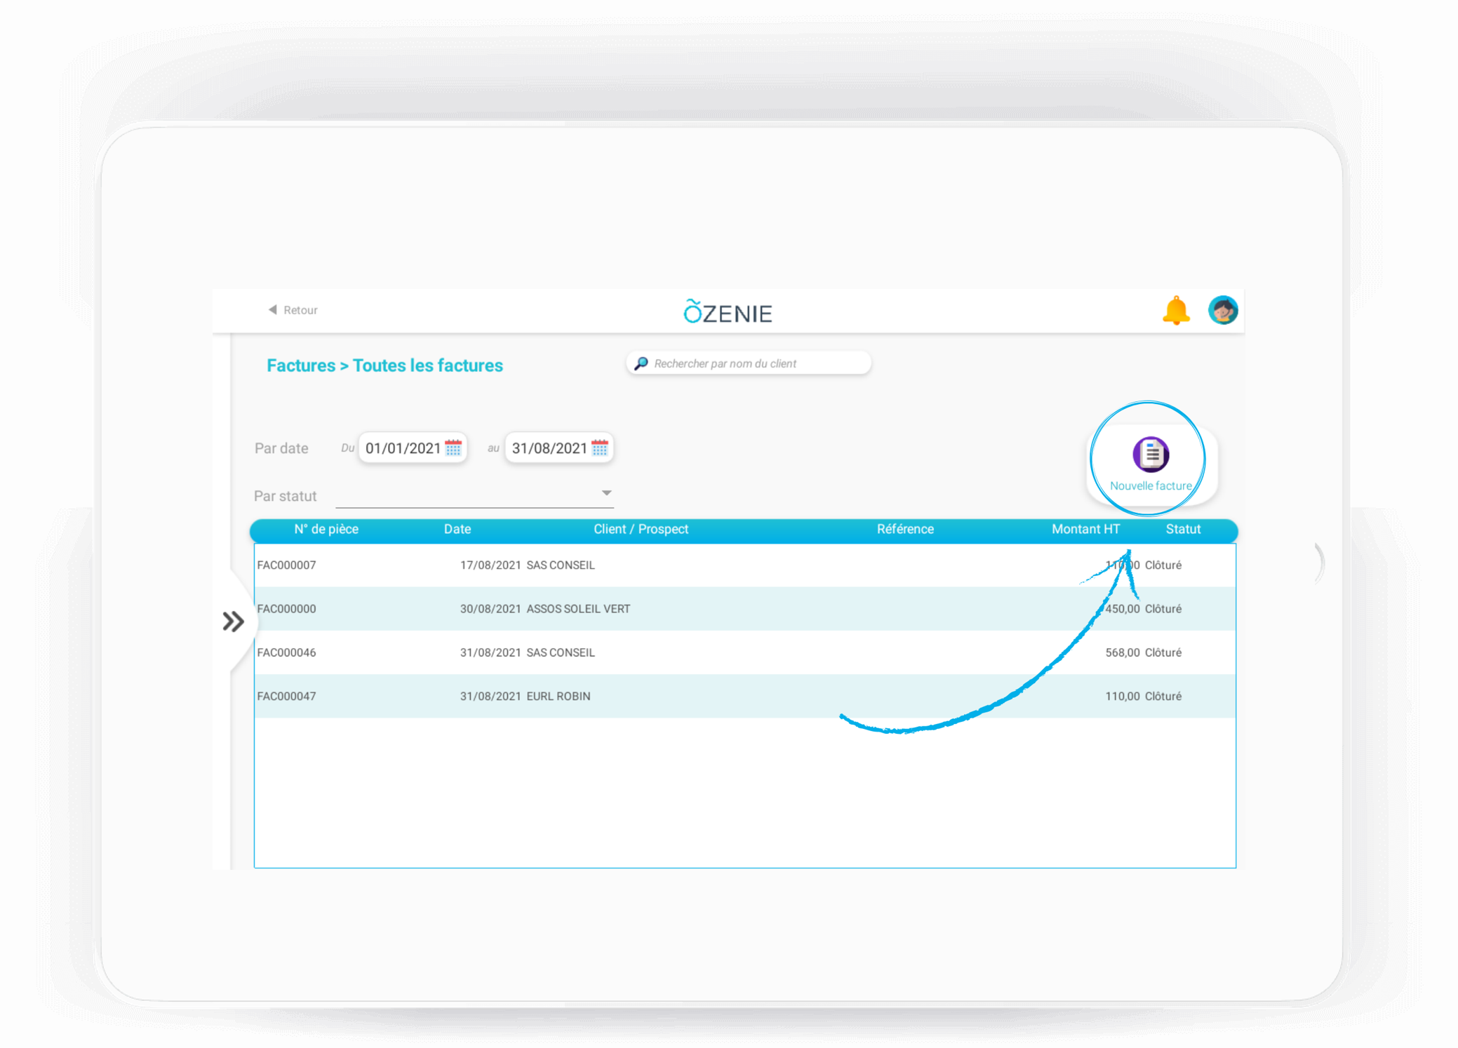
Task: Click amount 110,00 in EURL ROBIN row
Action: pyautogui.click(x=1123, y=697)
